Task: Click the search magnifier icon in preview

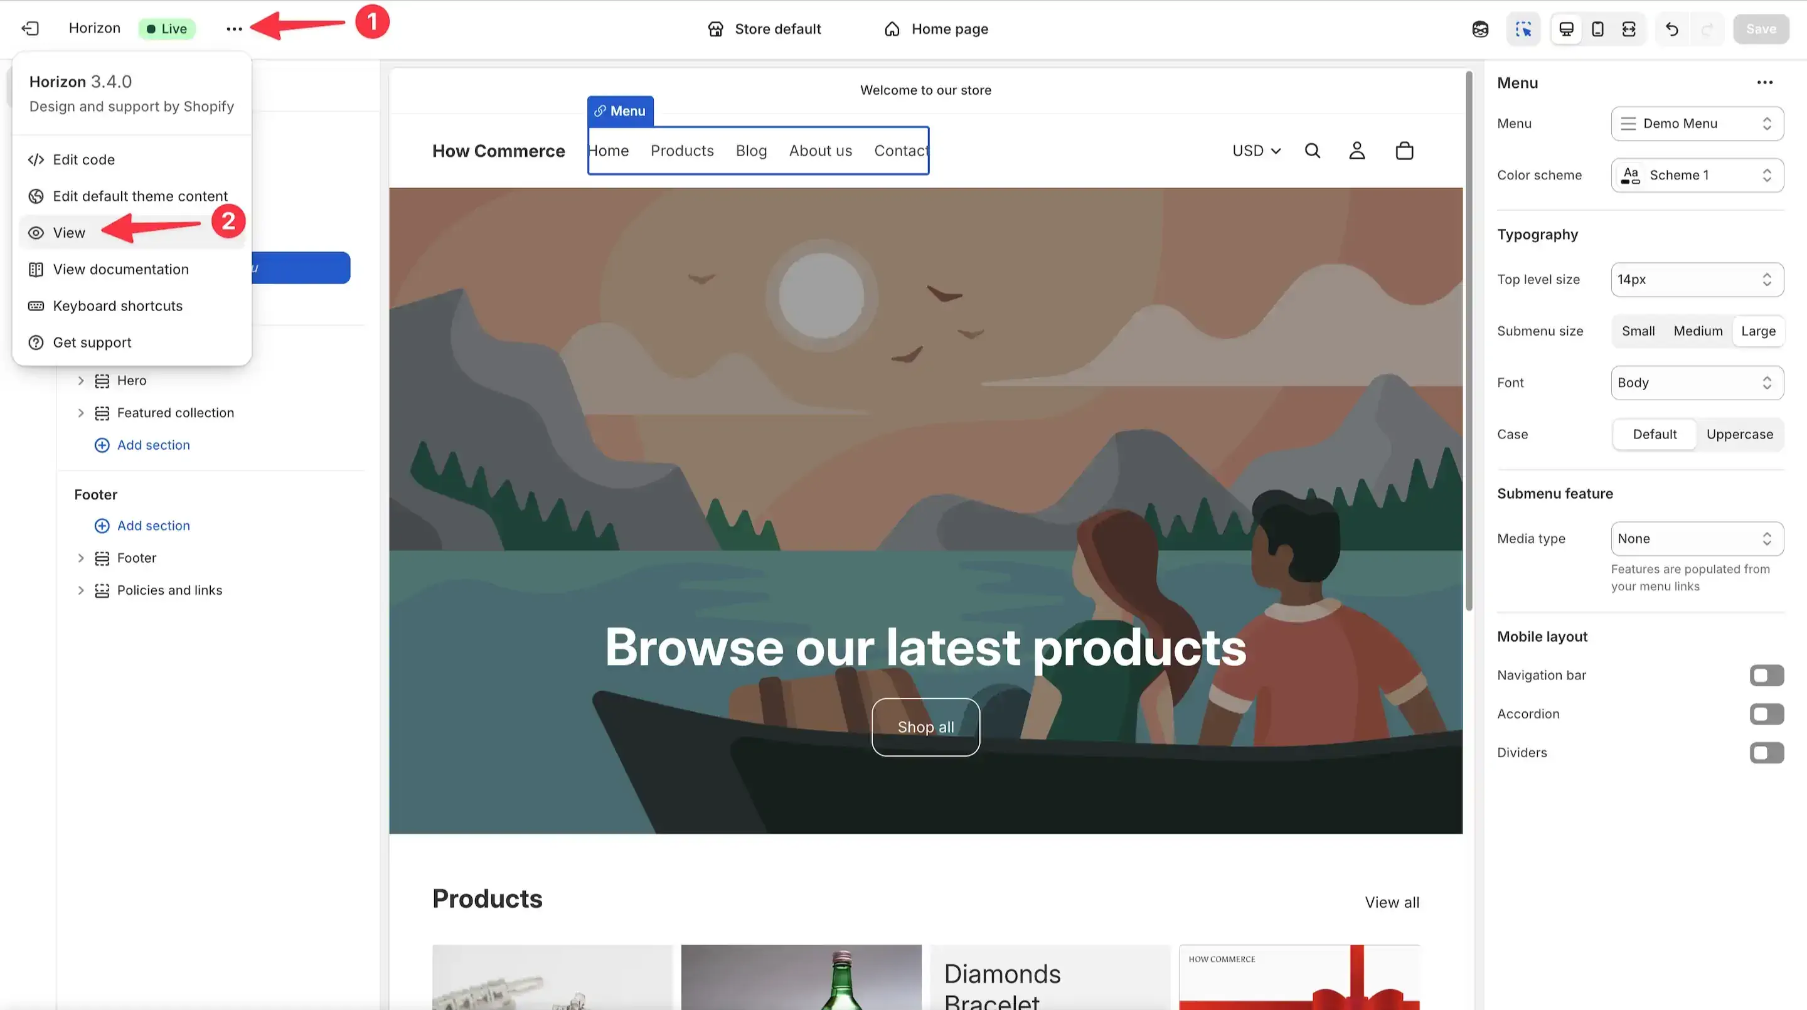Action: coord(1313,151)
